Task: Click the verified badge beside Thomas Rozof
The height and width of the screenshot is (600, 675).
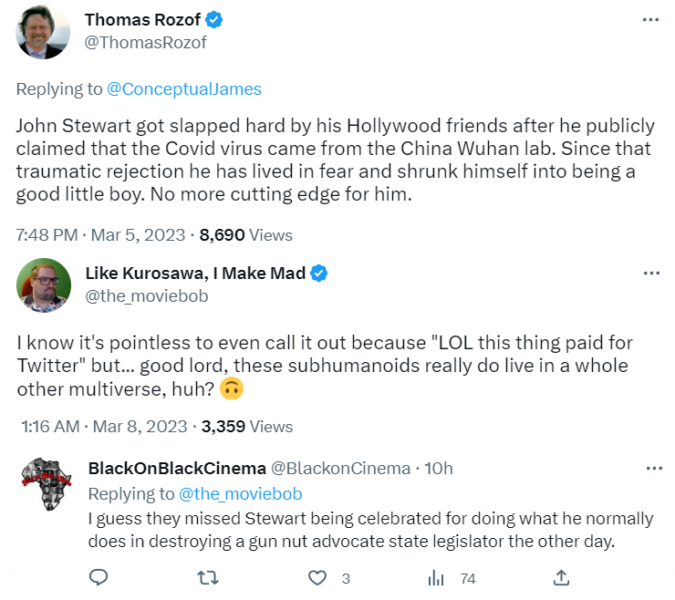Action: tap(215, 20)
